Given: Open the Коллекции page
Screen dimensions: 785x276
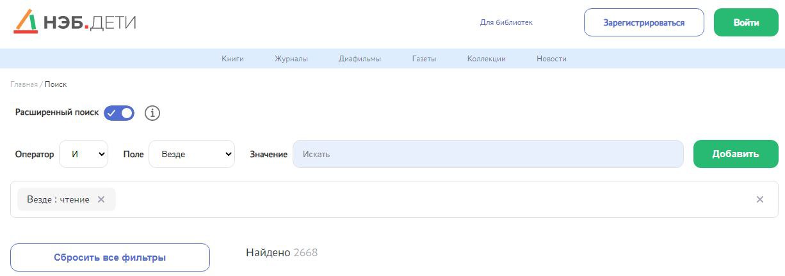Looking at the screenshot, I should pos(487,59).
